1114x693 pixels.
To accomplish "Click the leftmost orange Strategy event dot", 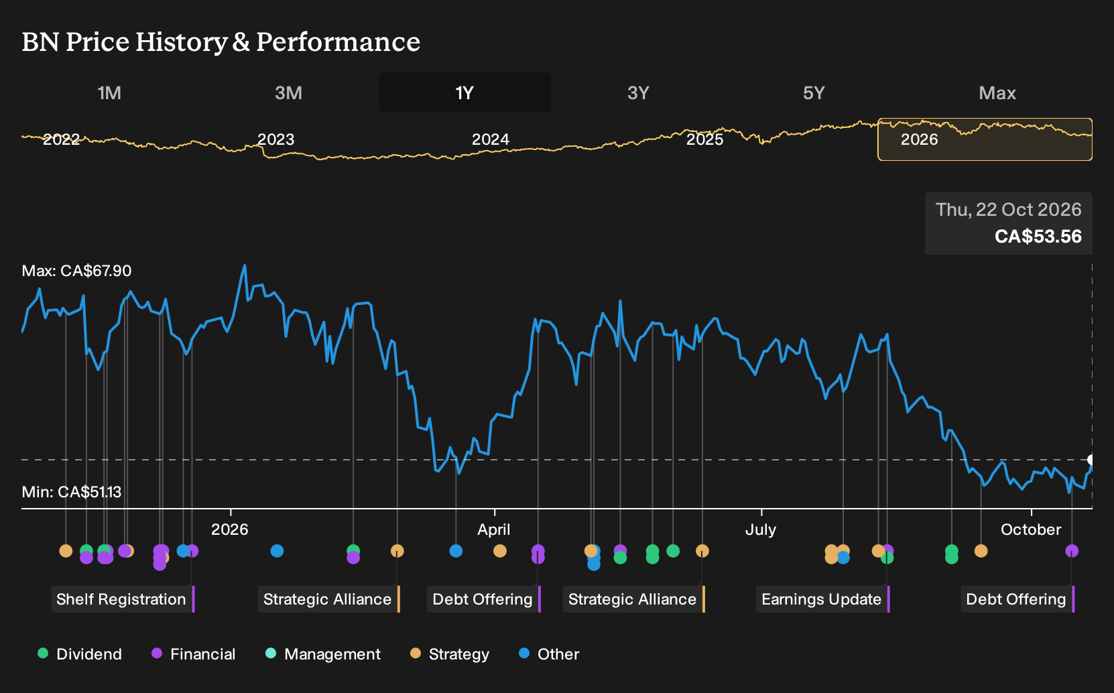I will 66,551.
